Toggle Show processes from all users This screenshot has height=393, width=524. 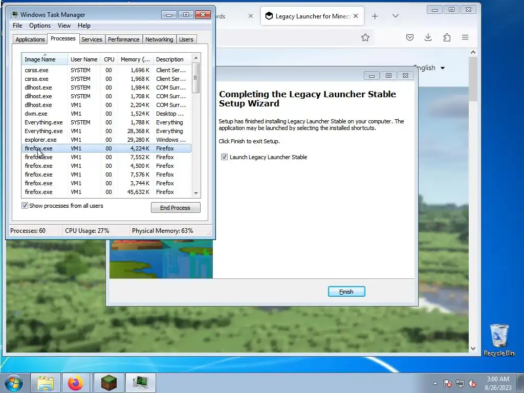click(25, 206)
